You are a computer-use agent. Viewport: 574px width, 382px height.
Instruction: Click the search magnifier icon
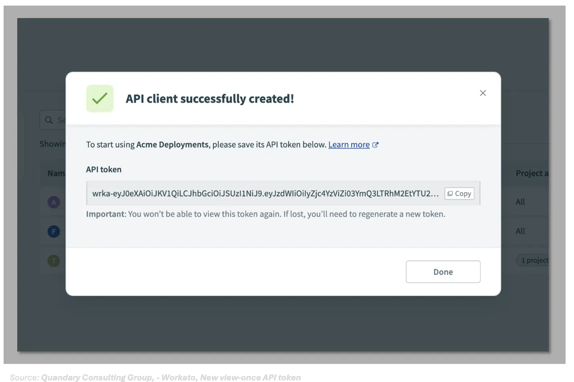point(49,120)
